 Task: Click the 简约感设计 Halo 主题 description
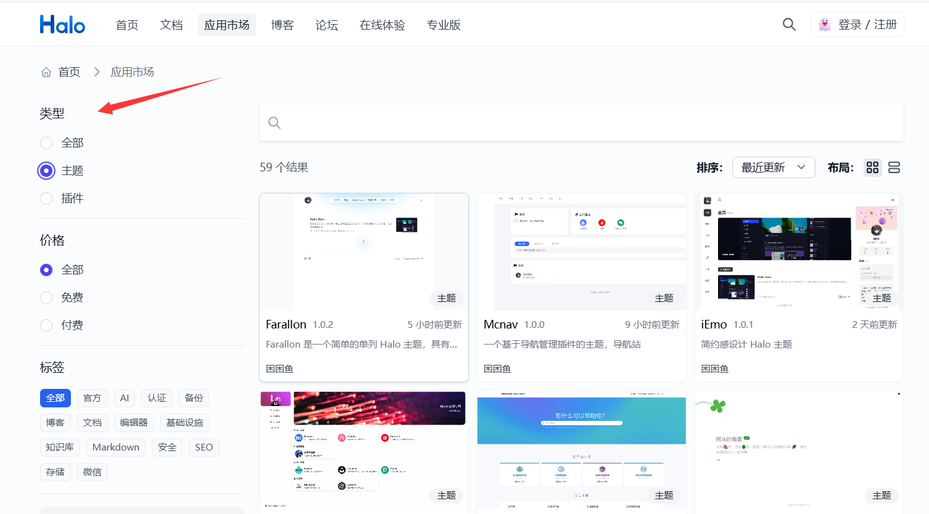pyautogui.click(x=746, y=345)
